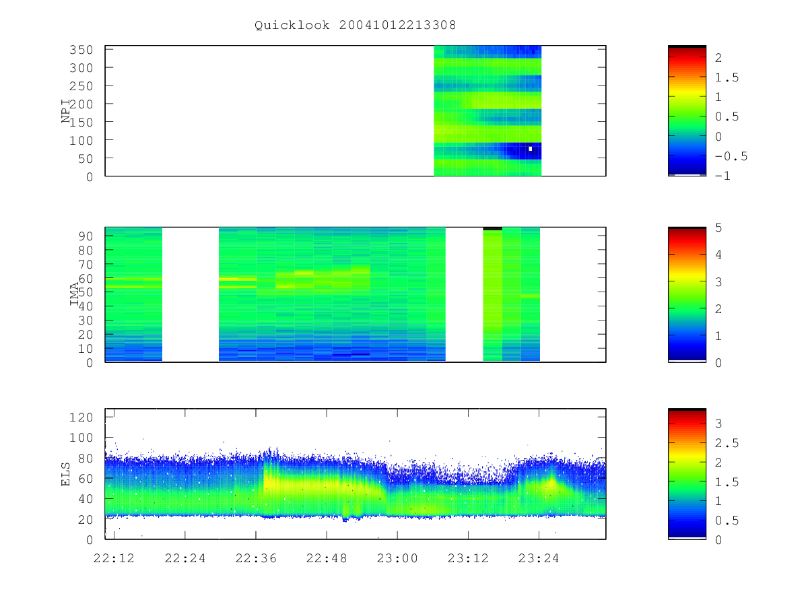
Task: Click the 22:12 time axis label
Action: (114, 558)
